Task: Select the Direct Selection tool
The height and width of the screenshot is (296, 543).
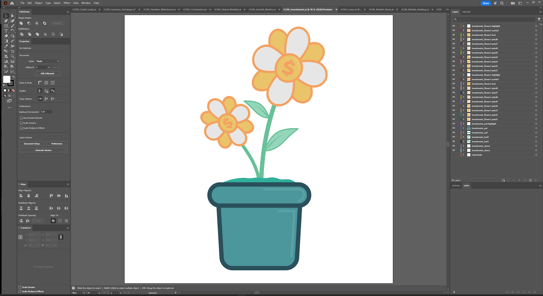Action: (12, 16)
